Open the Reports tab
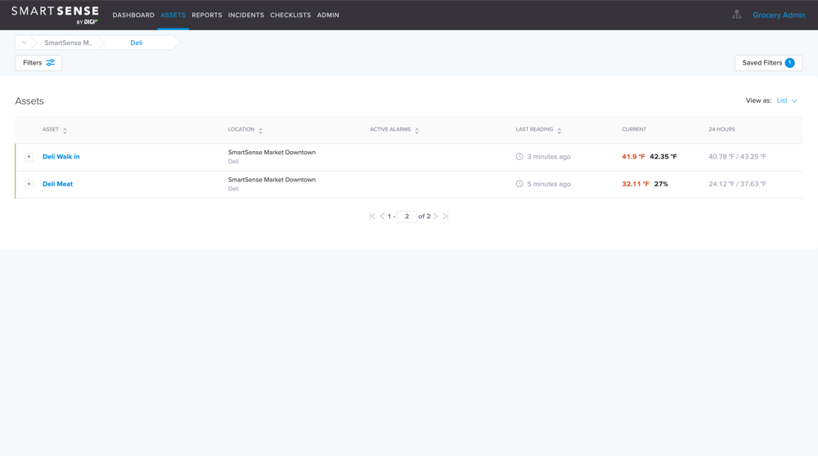 coord(207,15)
